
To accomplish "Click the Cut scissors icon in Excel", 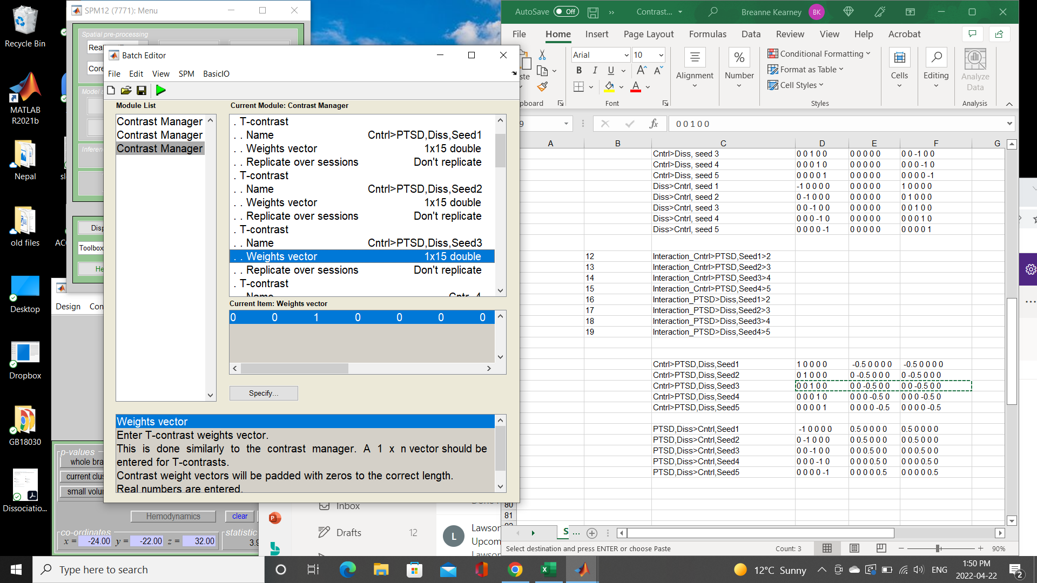I will 542,55.
